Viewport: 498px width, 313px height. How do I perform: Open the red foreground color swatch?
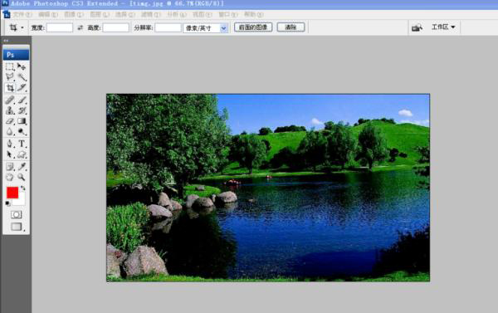[x=12, y=193]
